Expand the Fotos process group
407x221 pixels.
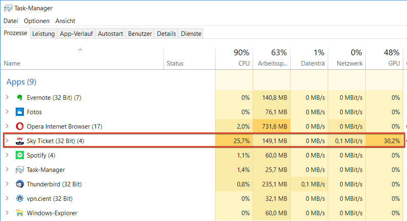(x=7, y=112)
